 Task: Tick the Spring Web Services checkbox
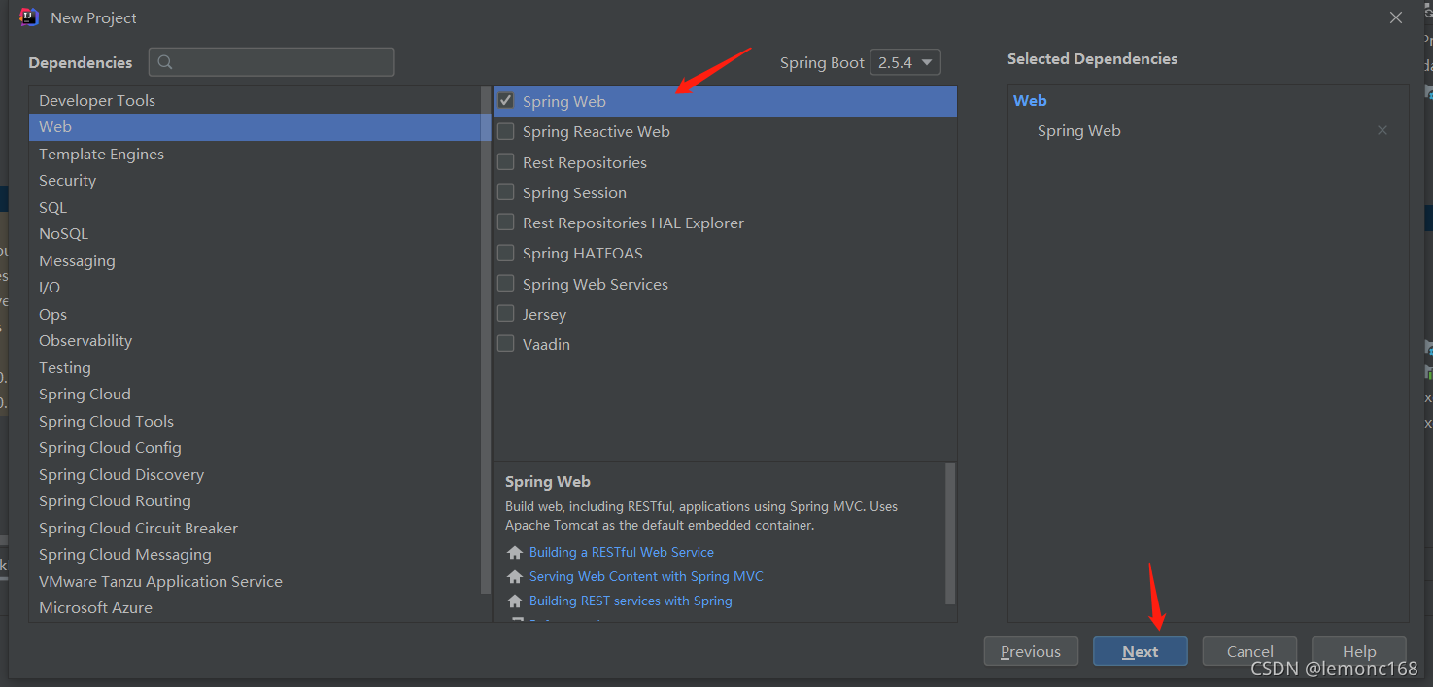point(506,284)
